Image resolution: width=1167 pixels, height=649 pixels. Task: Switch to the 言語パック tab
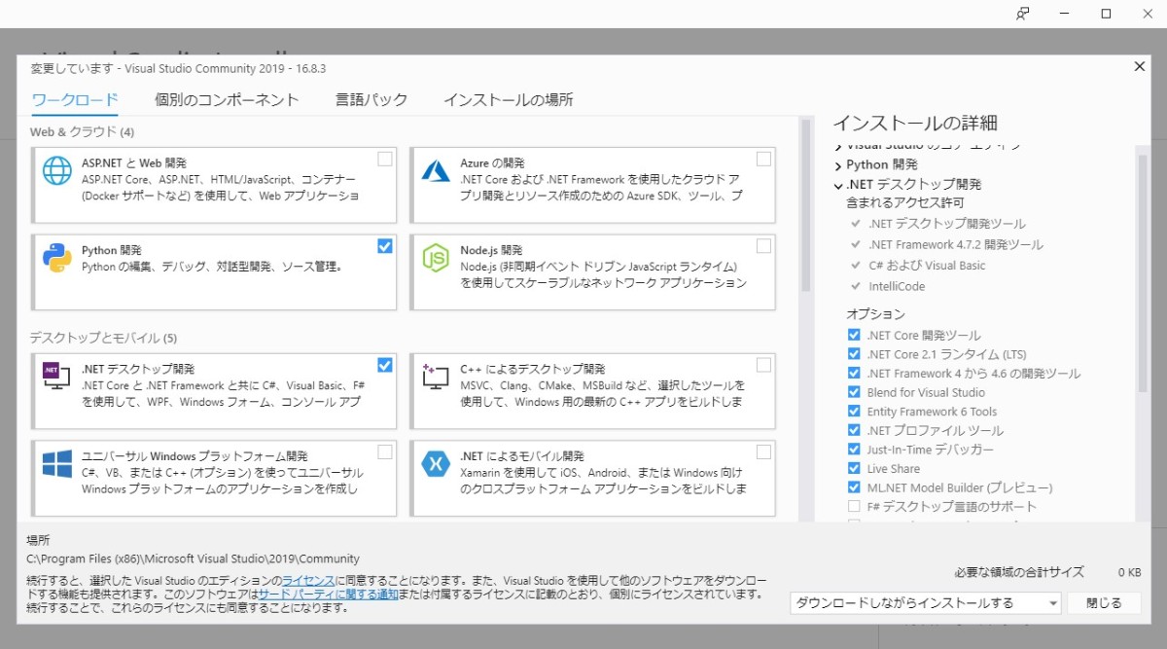coord(371,99)
